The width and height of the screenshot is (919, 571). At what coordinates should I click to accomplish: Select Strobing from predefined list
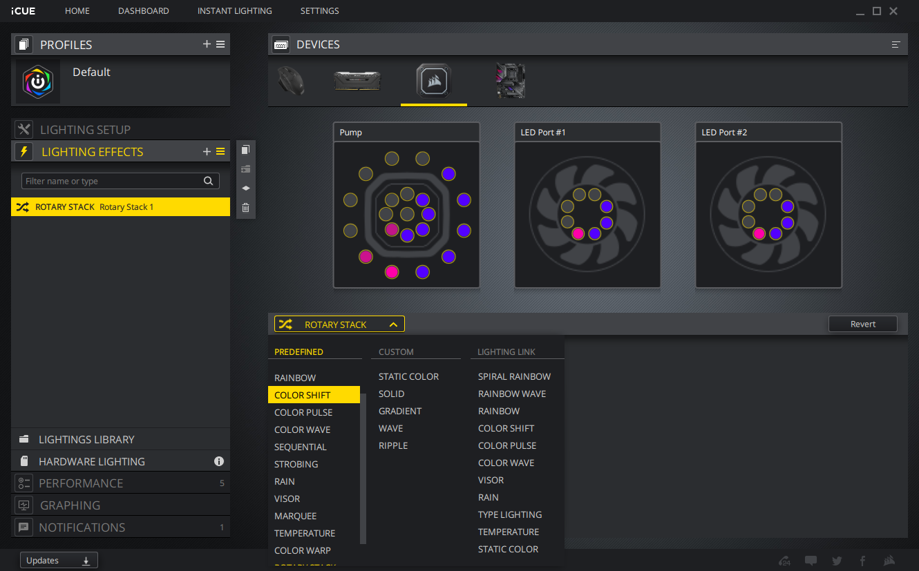pos(296,464)
